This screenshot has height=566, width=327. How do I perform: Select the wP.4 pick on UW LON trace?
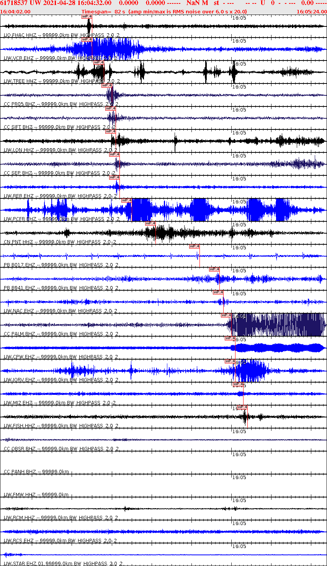click(x=111, y=131)
